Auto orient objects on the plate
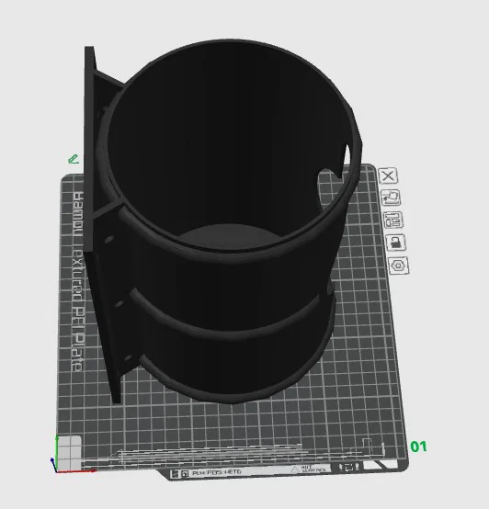489x509 pixels. click(391, 198)
